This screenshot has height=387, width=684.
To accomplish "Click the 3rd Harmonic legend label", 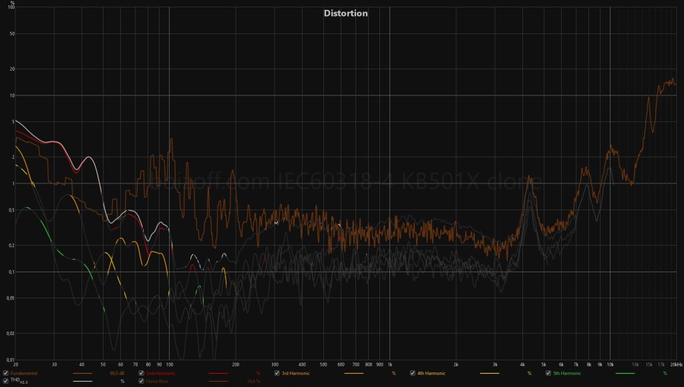I will tap(296, 374).
